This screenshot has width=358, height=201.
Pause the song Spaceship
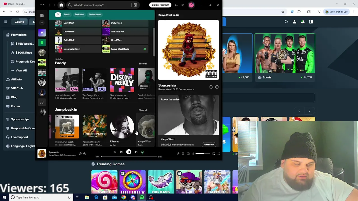[x=129, y=152]
